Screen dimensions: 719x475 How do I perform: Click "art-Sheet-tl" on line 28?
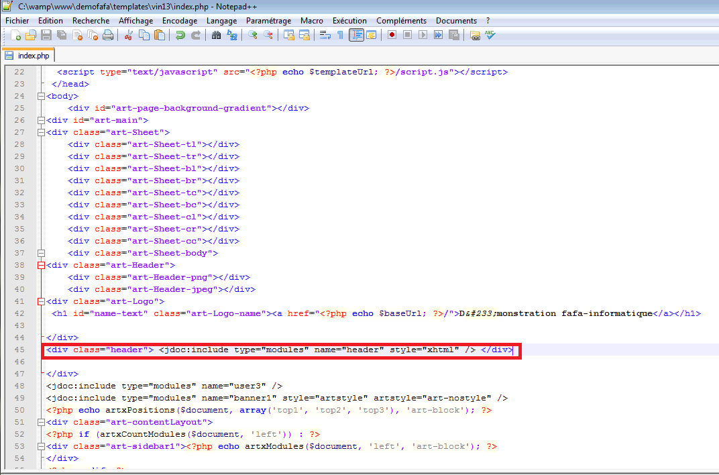164,144
